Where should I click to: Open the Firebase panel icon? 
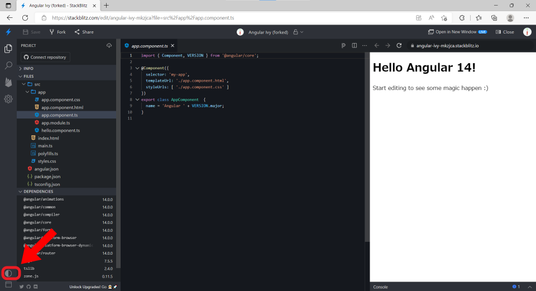(x=8, y=82)
